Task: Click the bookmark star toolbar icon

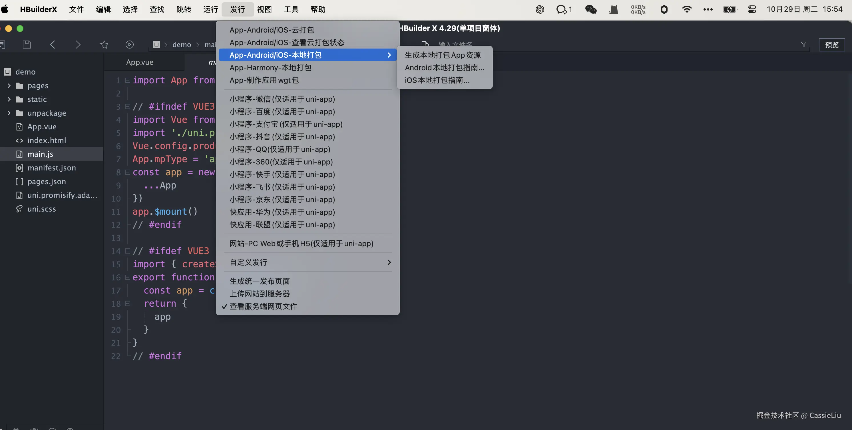Action: (104, 44)
